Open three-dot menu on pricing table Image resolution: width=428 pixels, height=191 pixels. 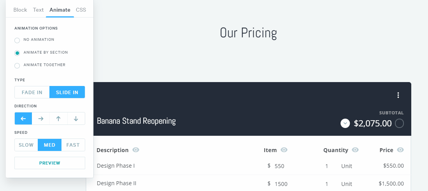[398, 95]
